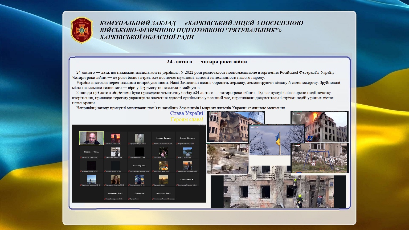
Task: Select the Маковецький Максим participant tile
Action: [x=139, y=166]
